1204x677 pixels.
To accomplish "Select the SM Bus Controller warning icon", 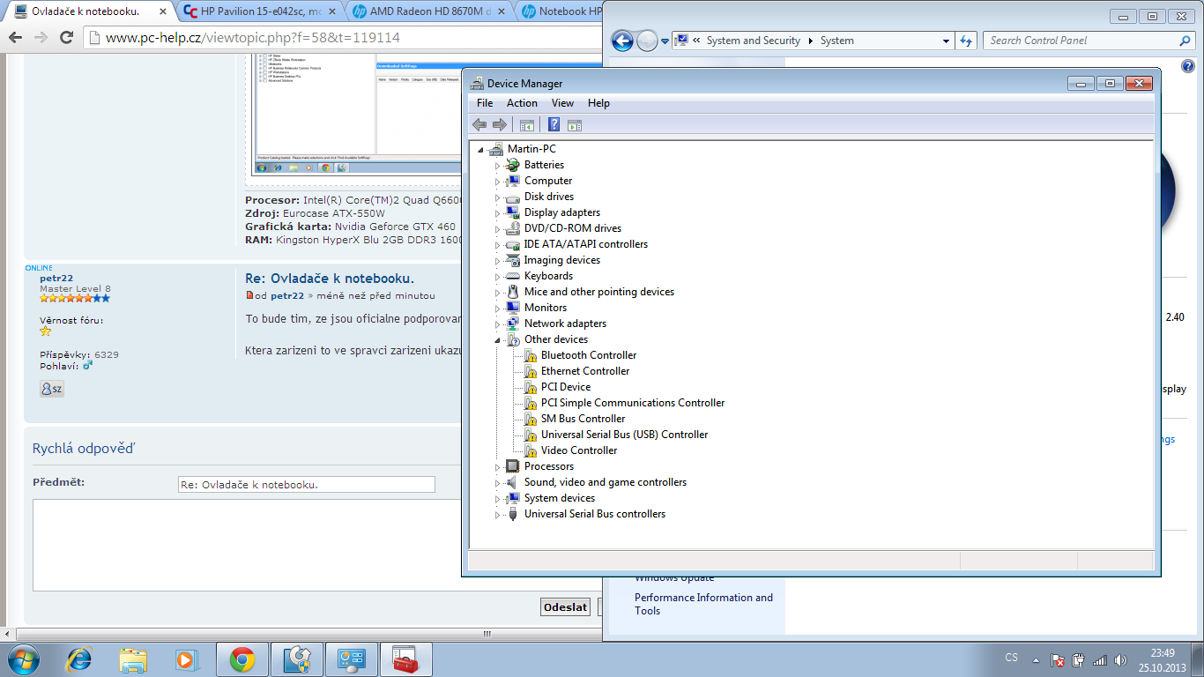I will 530,419.
